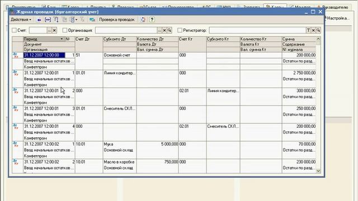Click Dt/Kt row icon for account 51 entry

[16, 55]
